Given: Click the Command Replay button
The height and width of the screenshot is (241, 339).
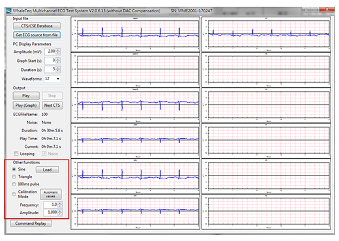Looking at the screenshot, I should (31, 223).
